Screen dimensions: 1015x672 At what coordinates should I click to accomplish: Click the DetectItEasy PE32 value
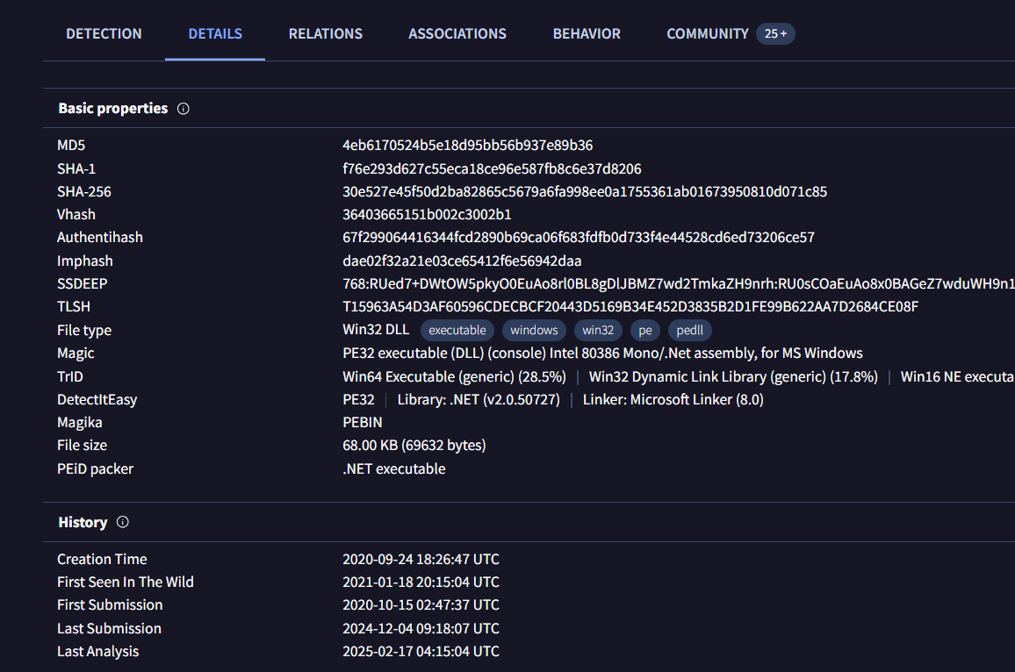point(358,400)
